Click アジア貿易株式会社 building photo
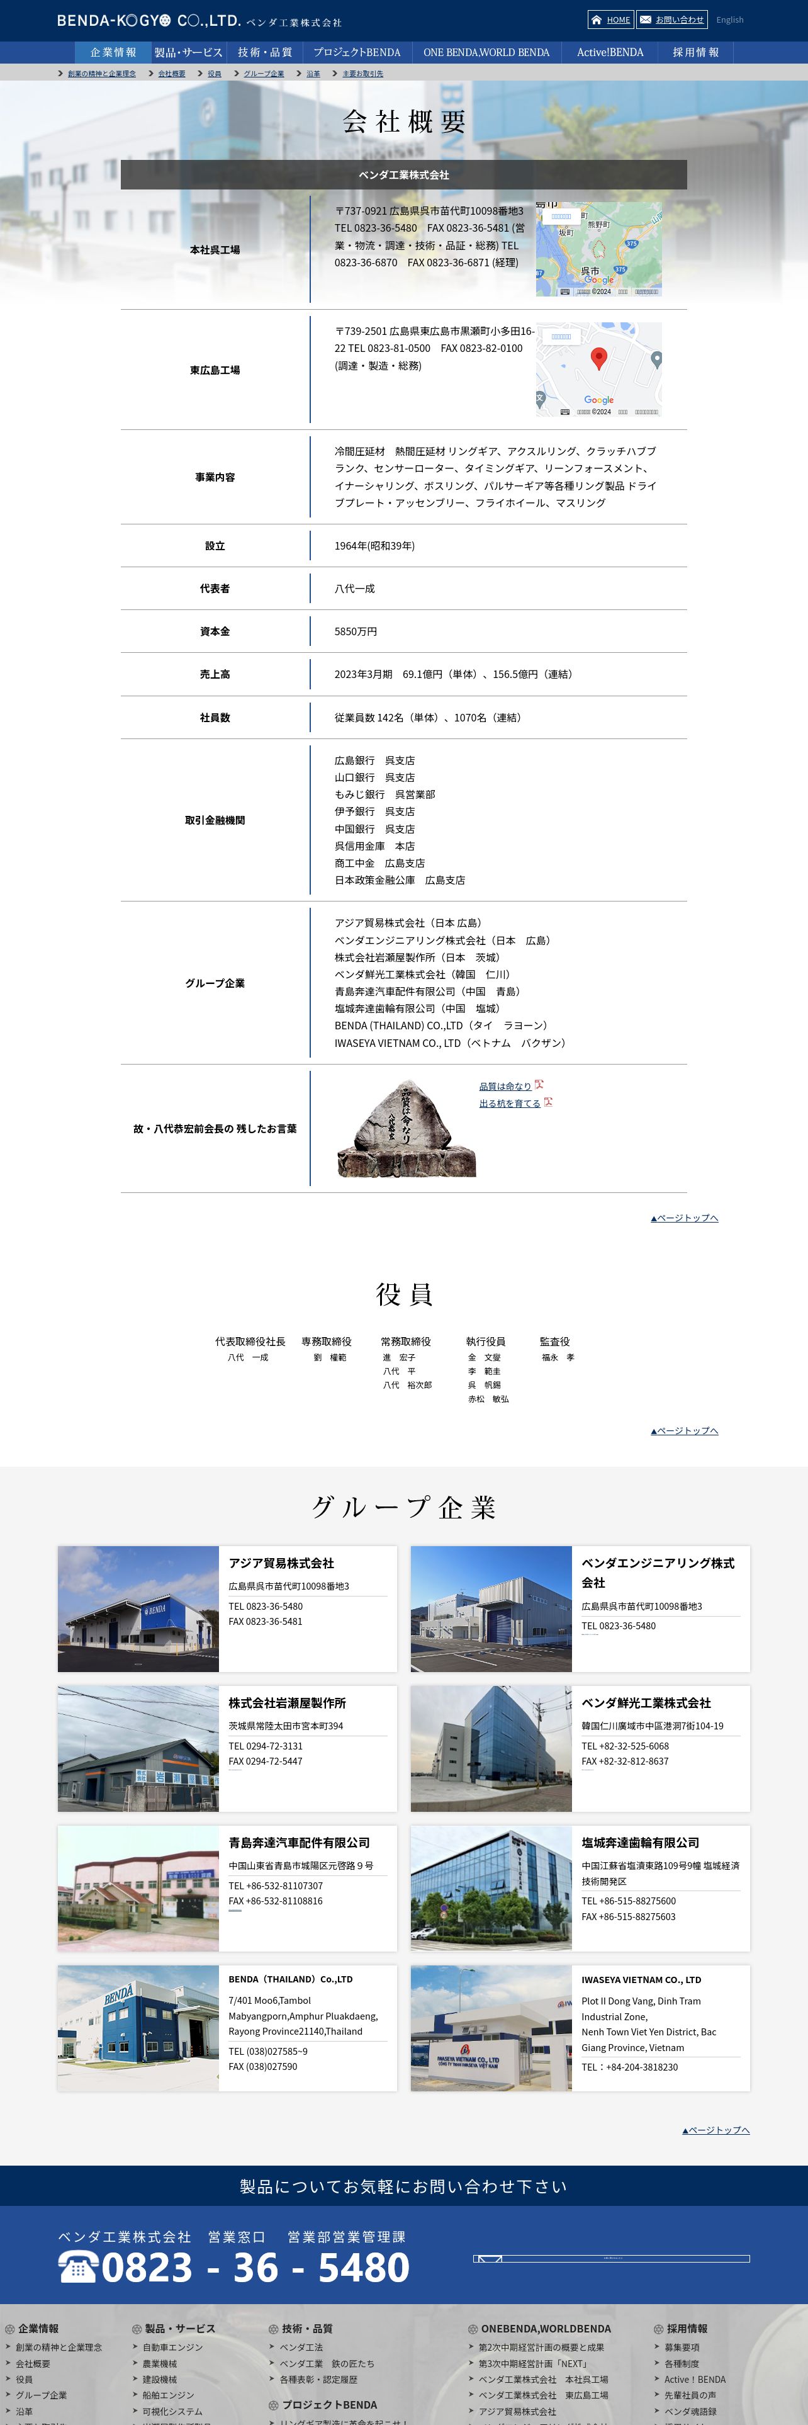 (138, 1609)
